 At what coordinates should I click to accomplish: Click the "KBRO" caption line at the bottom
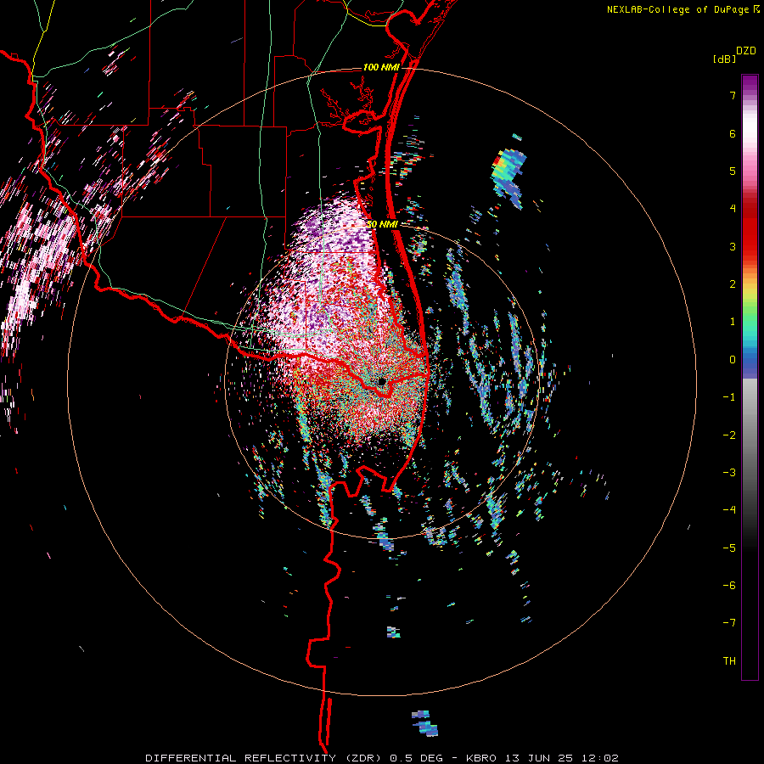pyautogui.click(x=382, y=758)
